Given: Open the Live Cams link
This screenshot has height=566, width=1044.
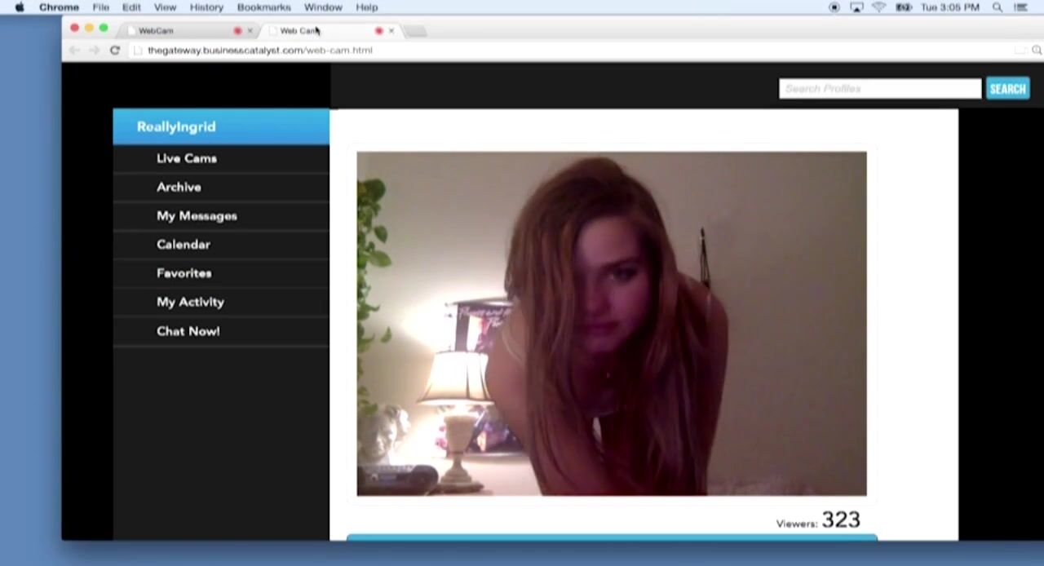Looking at the screenshot, I should coord(187,158).
